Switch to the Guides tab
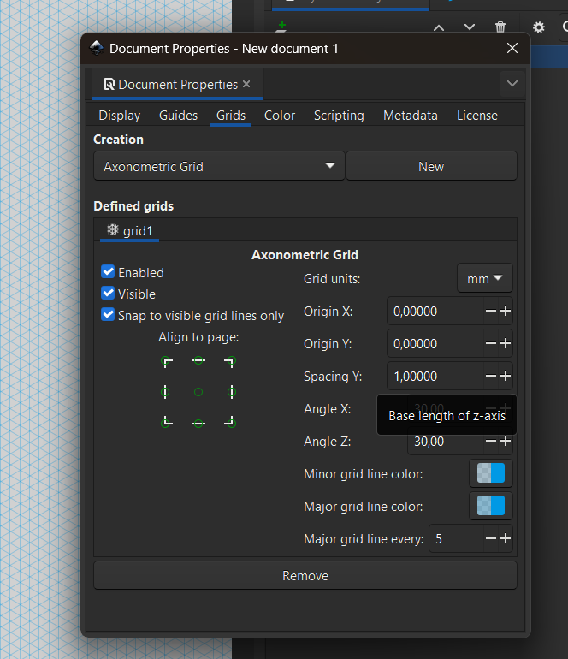Viewport: 568px width, 659px height. pos(178,116)
